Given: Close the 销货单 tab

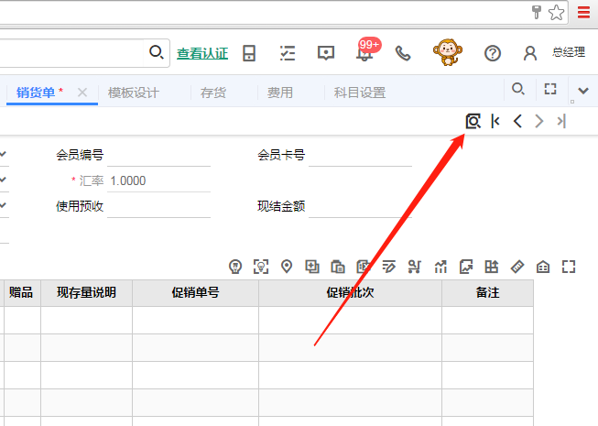Looking at the screenshot, I should click(x=82, y=93).
